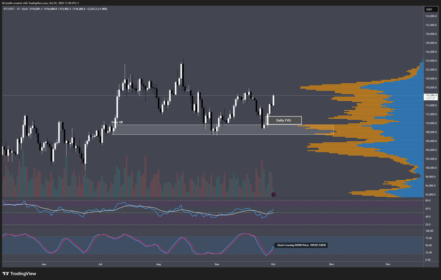Viewport: 441px width, 280px height.
Task: Click the Oct label on the time axis
Action: (273, 264)
